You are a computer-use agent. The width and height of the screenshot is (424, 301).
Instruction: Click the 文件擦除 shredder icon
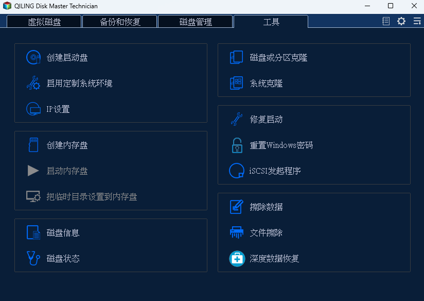tap(237, 232)
